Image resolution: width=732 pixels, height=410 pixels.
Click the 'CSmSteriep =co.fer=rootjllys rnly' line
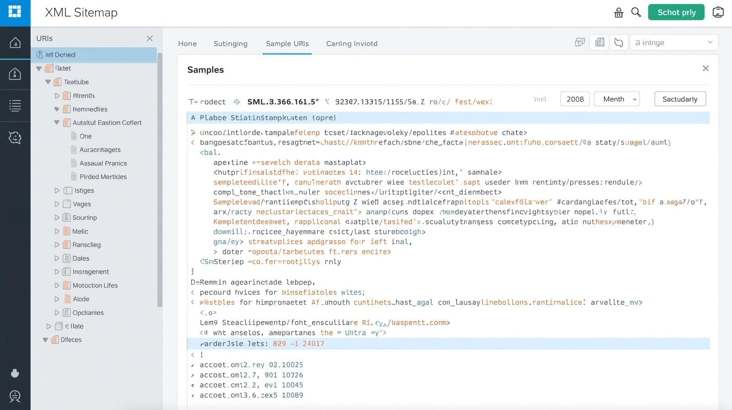[270, 262]
